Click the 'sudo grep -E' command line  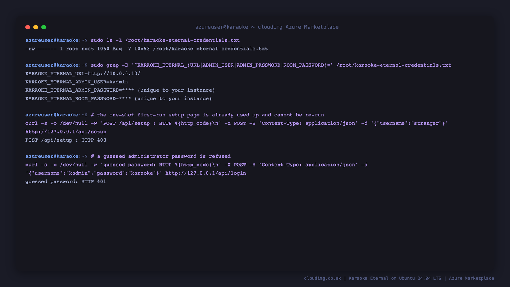(271, 65)
